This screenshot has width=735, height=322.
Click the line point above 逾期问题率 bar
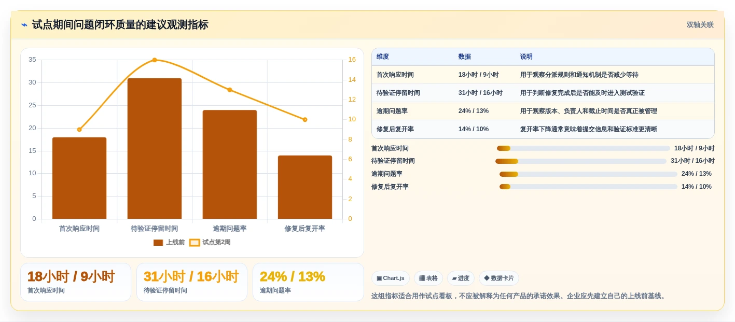pyautogui.click(x=230, y=90)
